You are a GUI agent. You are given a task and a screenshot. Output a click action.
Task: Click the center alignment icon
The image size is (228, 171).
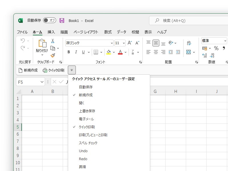[156, 52]
